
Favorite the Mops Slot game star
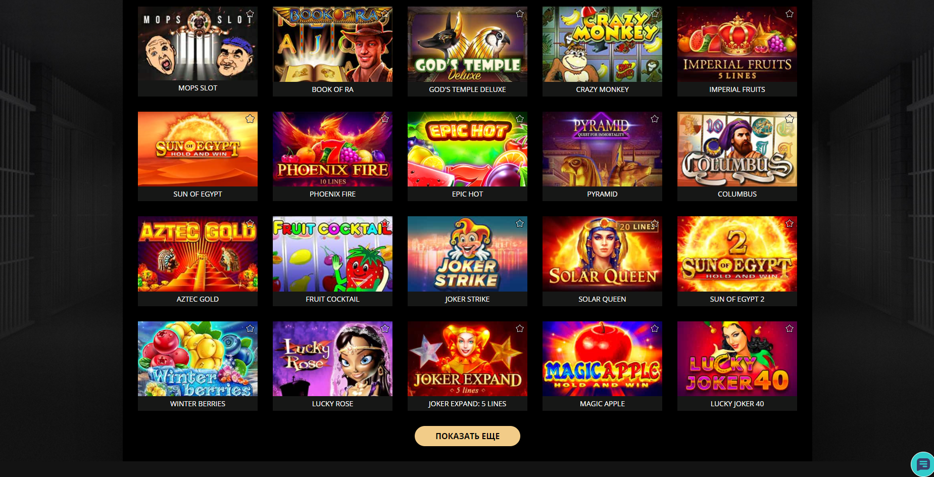[x=250, y=14]
